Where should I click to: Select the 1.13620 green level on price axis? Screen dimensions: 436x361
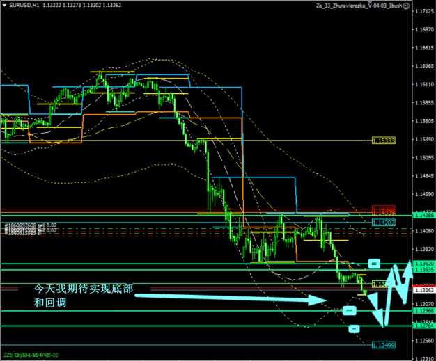click(423, 264)
